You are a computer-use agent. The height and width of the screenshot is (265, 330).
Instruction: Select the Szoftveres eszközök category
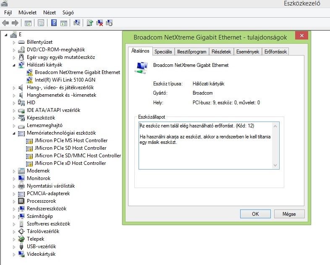point(48,224)
